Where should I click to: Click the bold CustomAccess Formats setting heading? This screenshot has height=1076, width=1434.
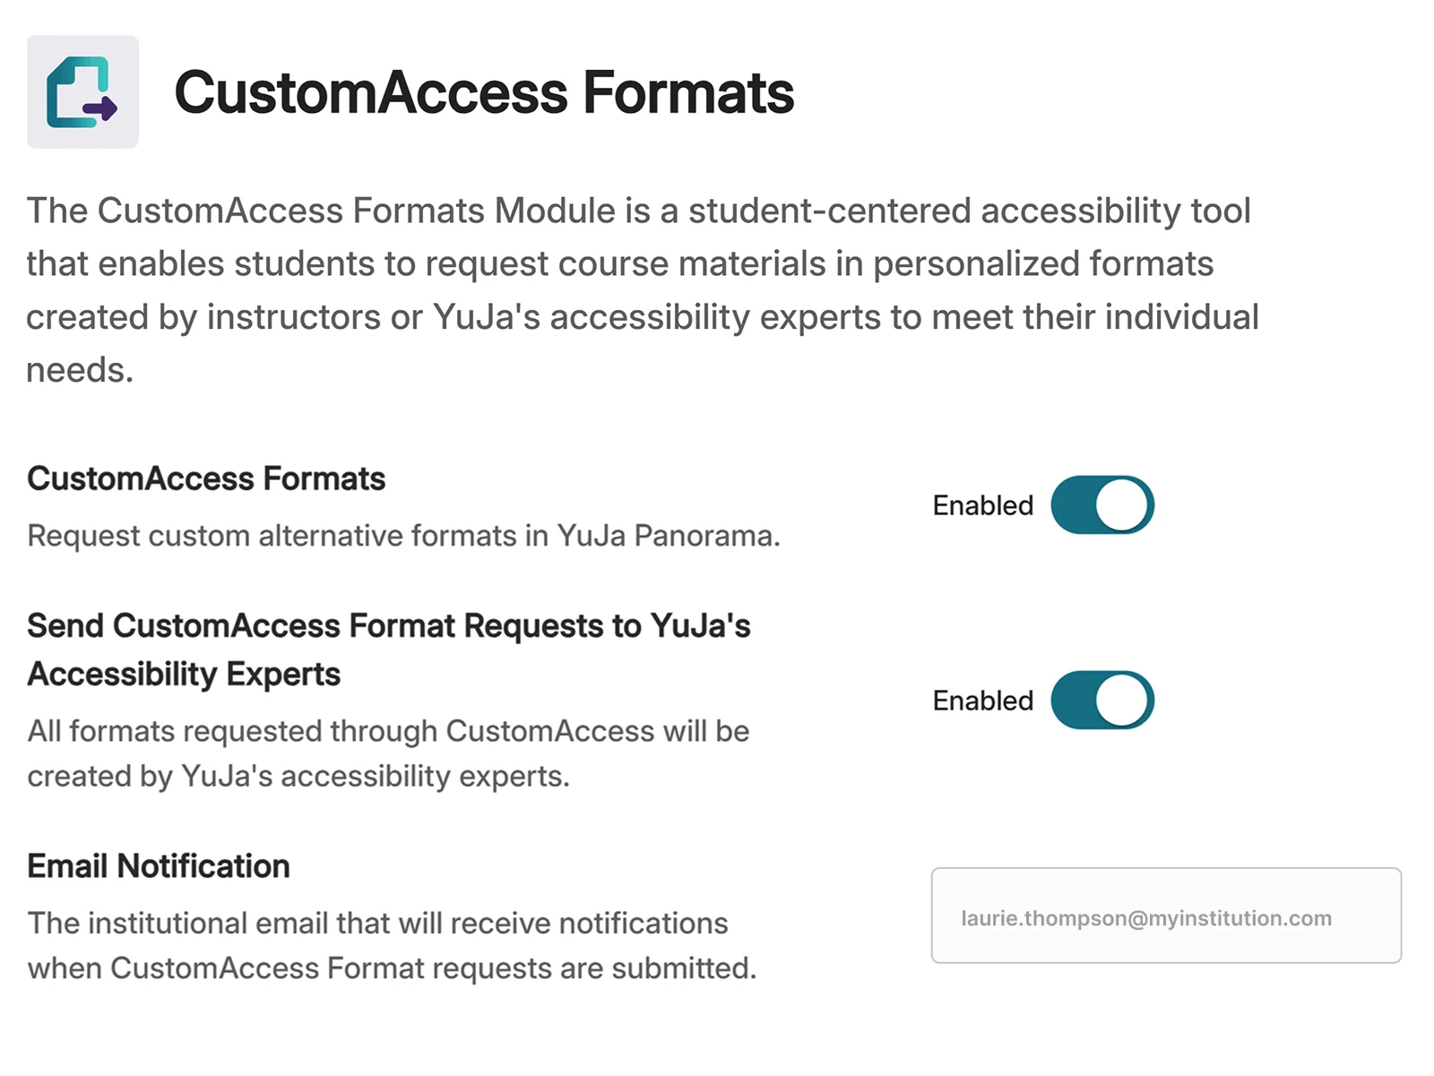coord(206,479)
